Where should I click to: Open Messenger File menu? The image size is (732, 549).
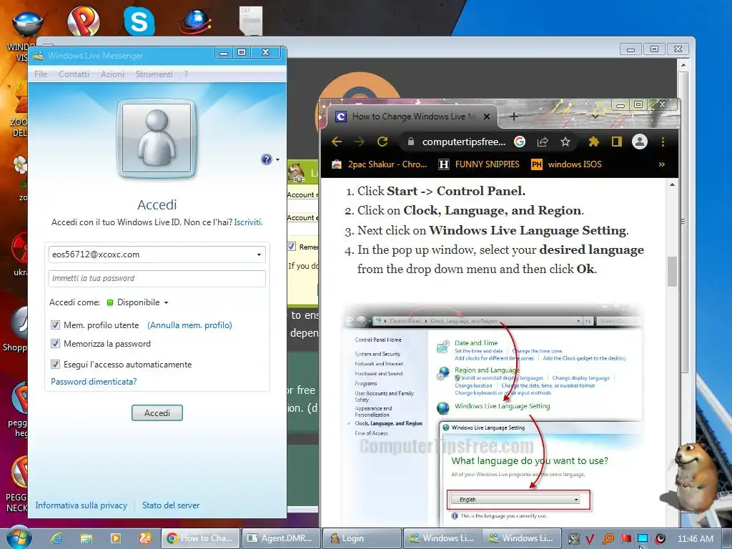click(41, 74)
